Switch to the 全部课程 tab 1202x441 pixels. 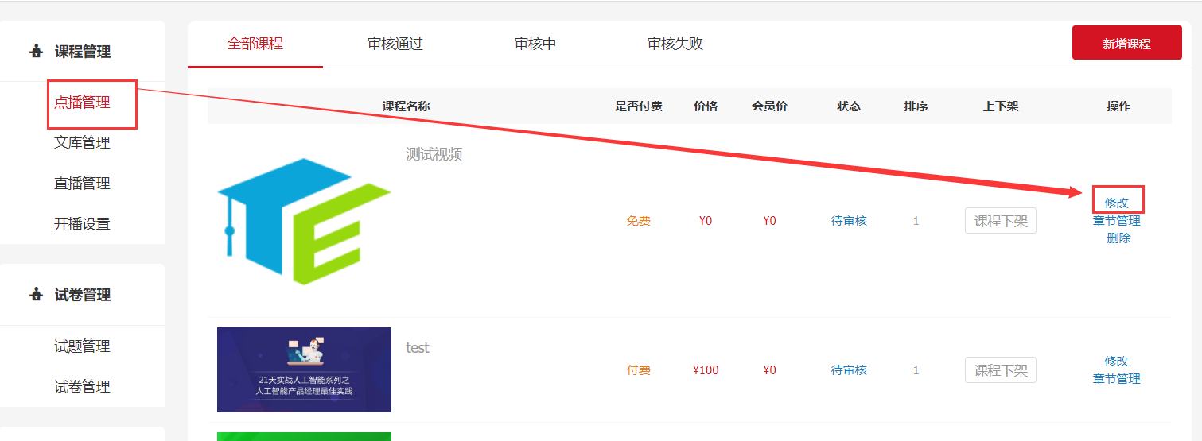(255, 44)
